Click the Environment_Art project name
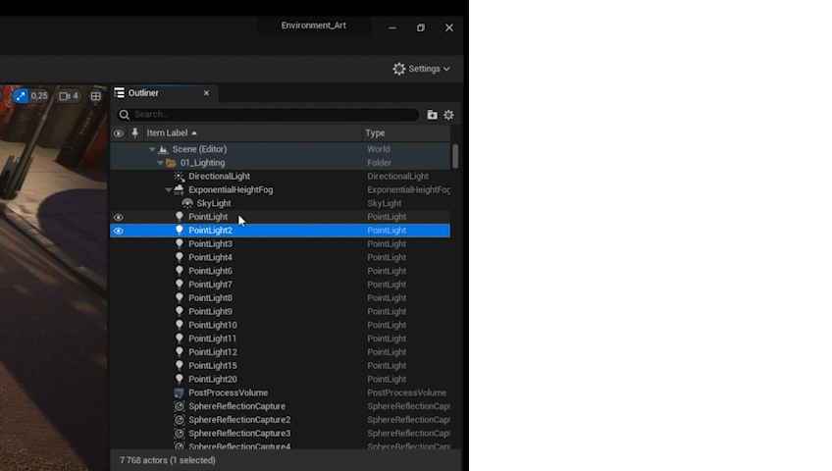This screenshot has height=471, width=832. [314, 26]
